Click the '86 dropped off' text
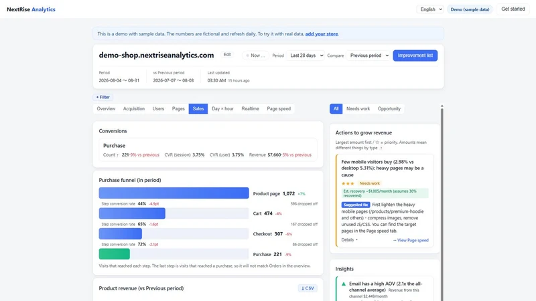 point(305,245)
